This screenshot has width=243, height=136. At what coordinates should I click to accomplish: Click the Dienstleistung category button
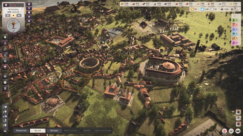(71, 130)
